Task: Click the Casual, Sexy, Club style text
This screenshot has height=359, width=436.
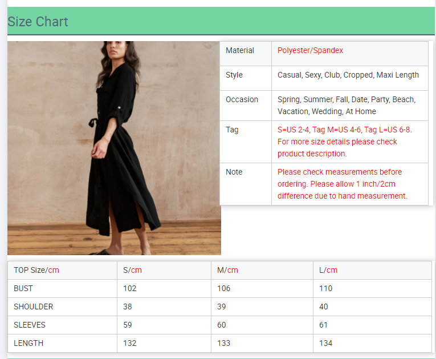Action: [x=348, y=75]
